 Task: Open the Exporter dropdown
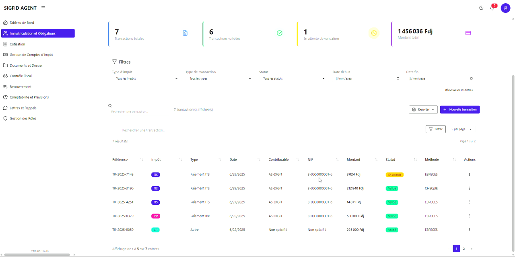(423, 109)
